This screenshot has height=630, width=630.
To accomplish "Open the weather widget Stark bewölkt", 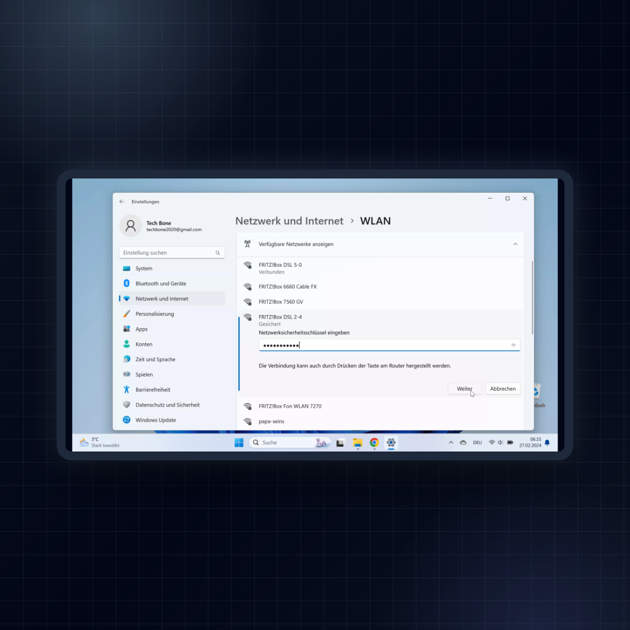I will coord(99,443).
